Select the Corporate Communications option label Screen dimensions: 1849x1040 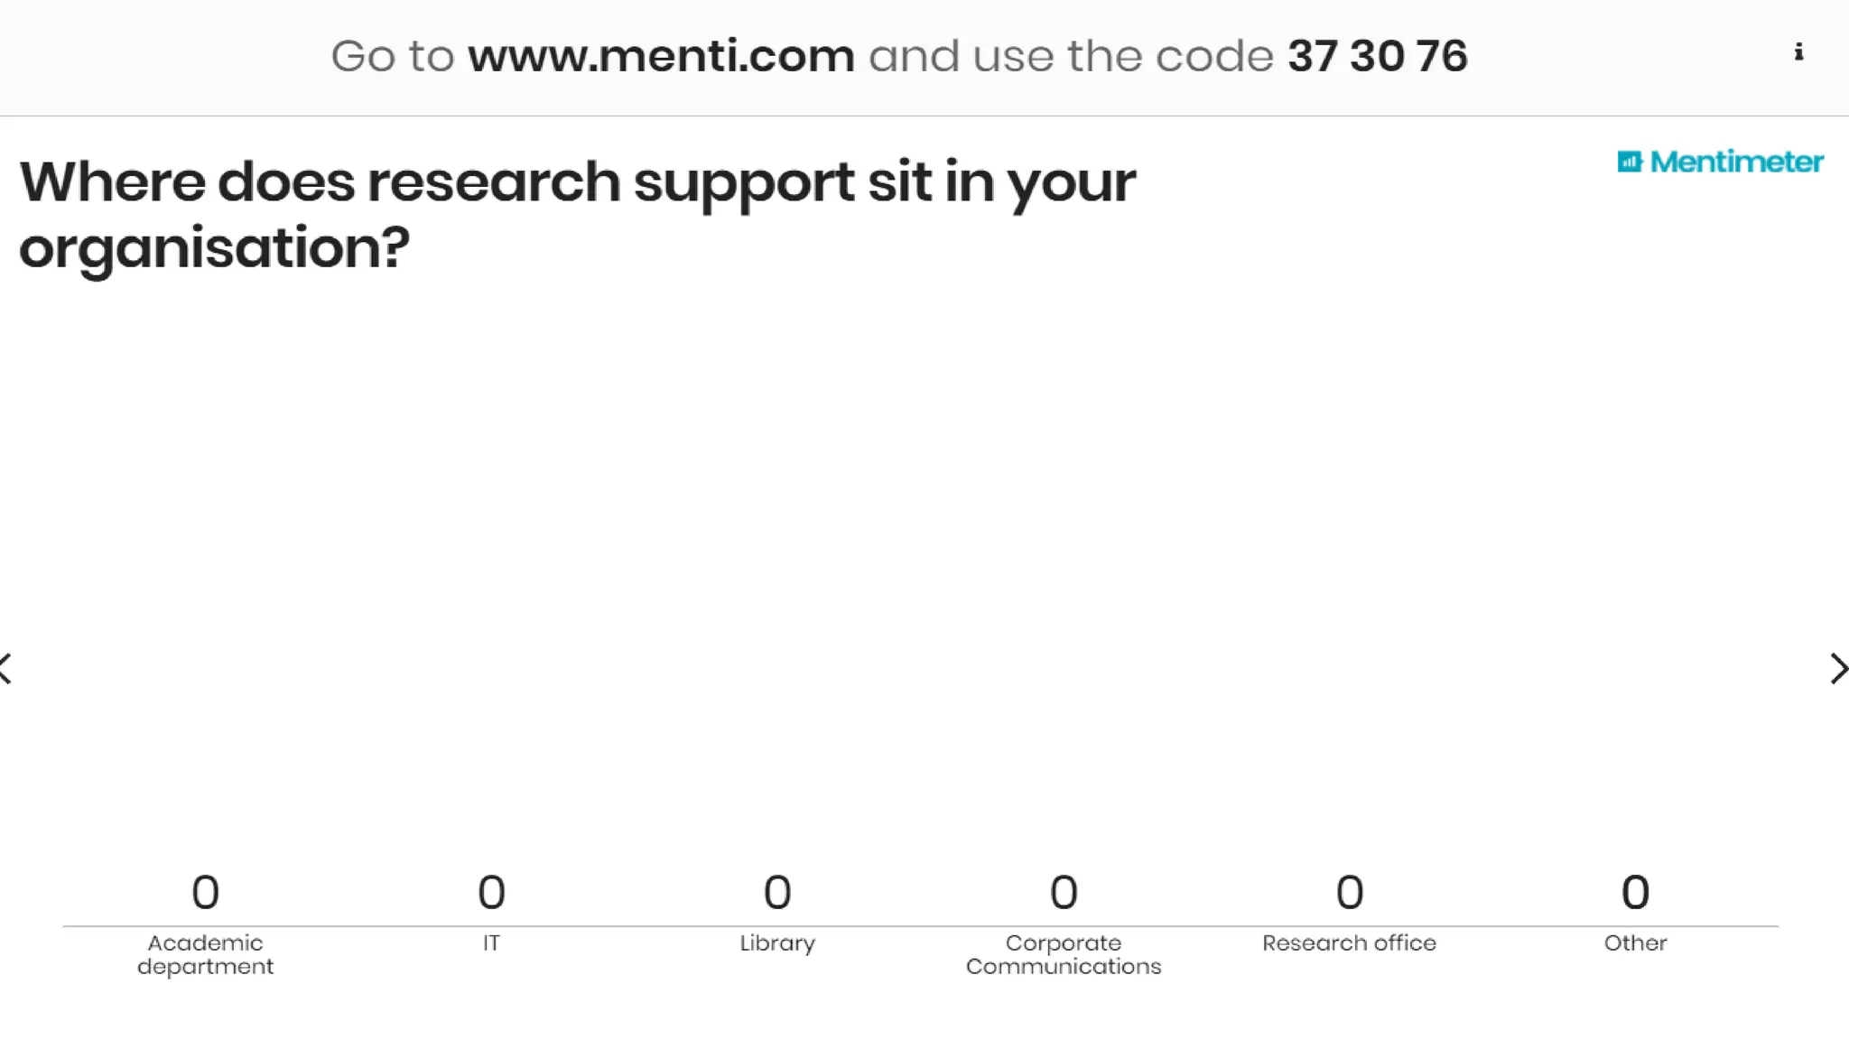1064,954
